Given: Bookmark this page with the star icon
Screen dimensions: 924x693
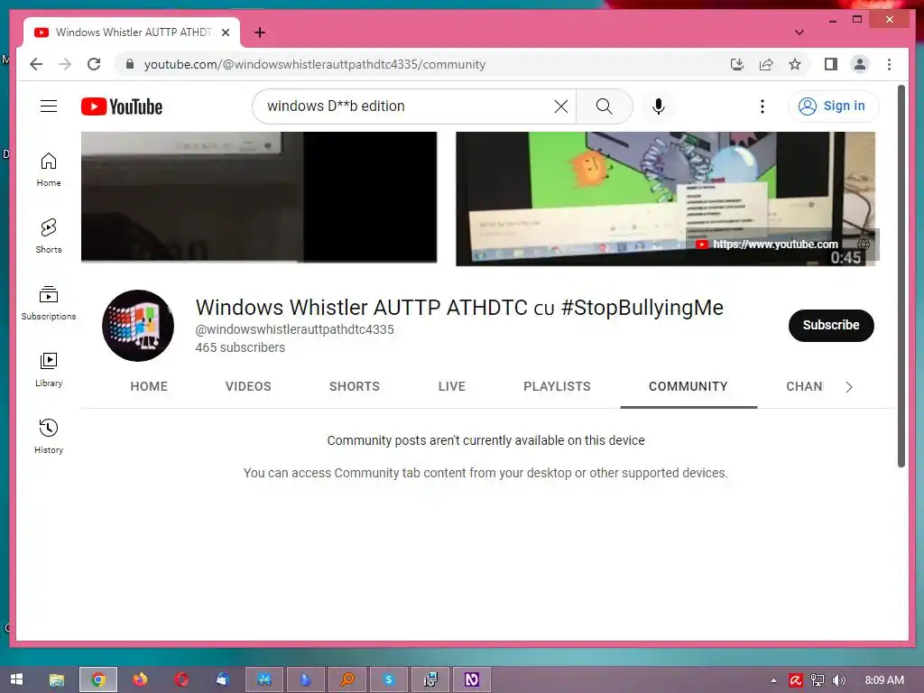Looking at the screenshot, I should [x=795, y=64].
